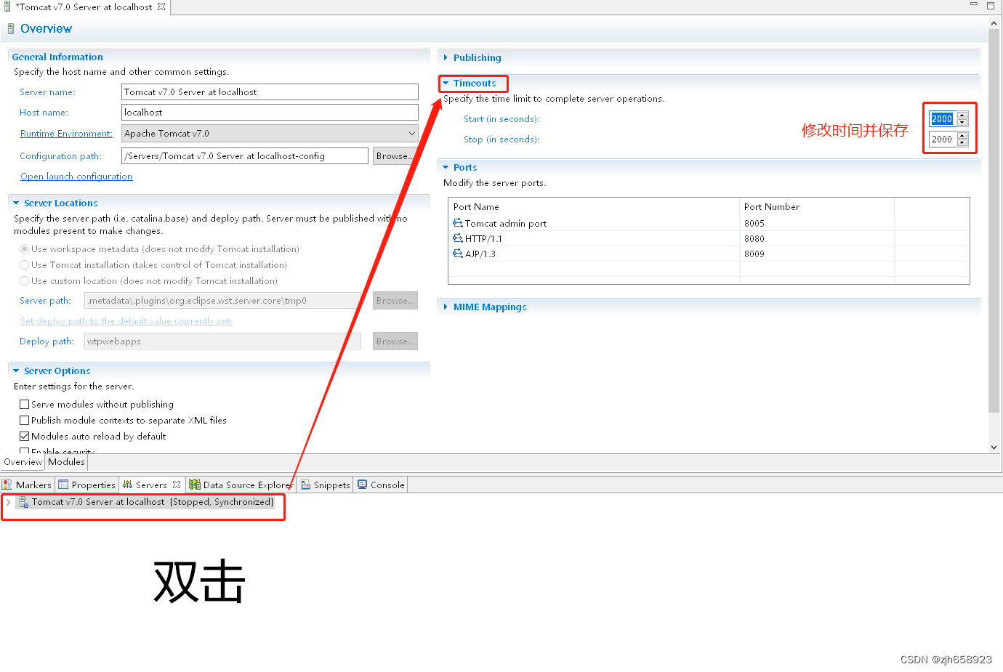Image resolution: width=1003 pixels, height=672 pixels.
Task: Click the Properties view icon
Action: click(x=63, y=485)
